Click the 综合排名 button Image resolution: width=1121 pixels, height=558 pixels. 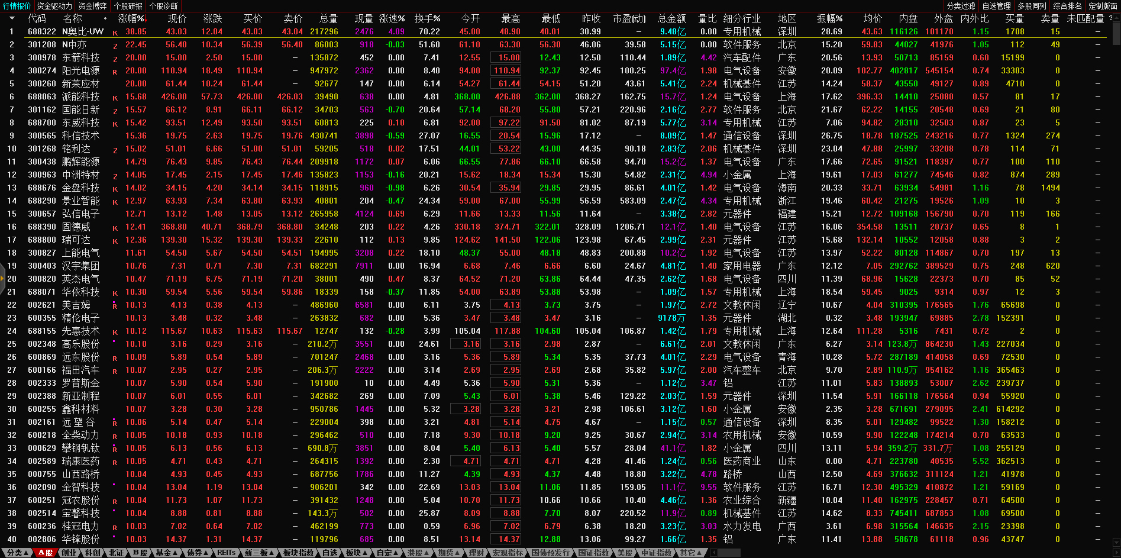1067,6
